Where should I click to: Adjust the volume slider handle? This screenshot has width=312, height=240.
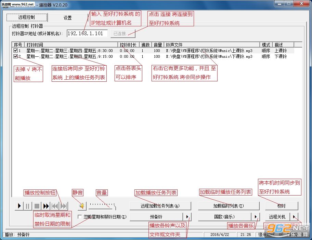tap(115, 207)
